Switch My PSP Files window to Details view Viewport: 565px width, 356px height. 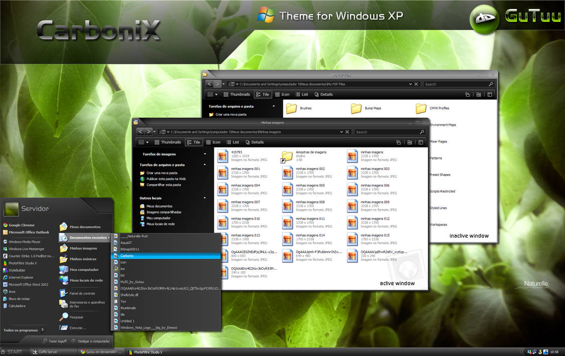pyautogui.click(x=323, y=95)
